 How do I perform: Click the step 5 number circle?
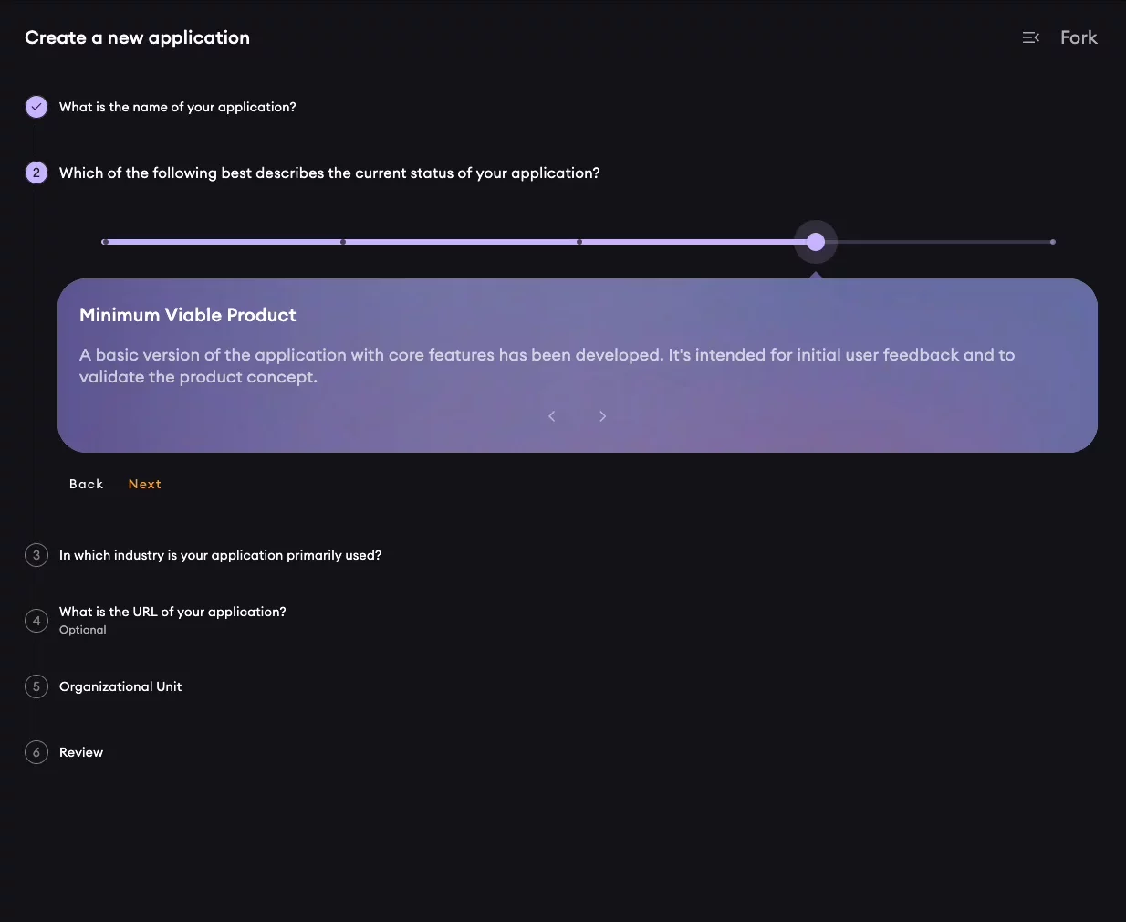(36, 686)
